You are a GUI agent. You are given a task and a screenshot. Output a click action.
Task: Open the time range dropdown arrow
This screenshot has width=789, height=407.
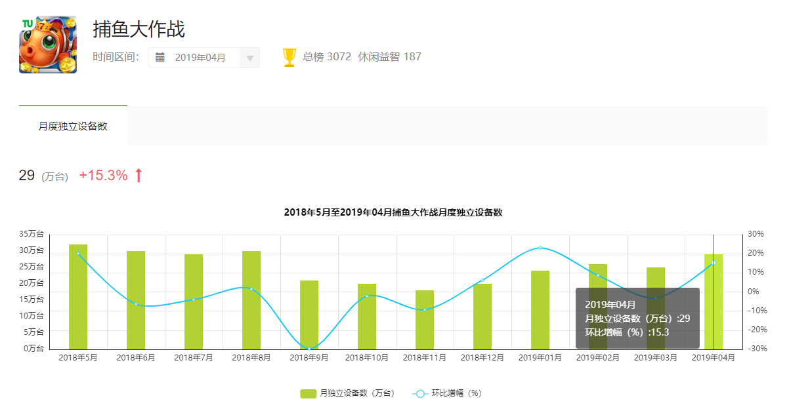click(249, 58)
